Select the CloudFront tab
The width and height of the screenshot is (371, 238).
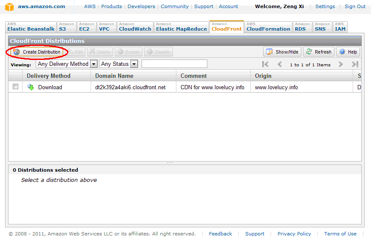tap(227, 27)
